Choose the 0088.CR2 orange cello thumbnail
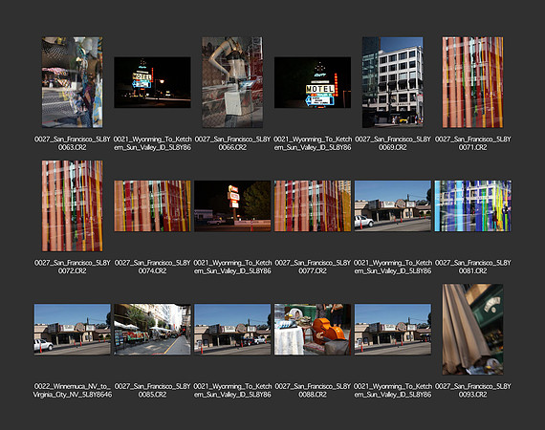Screen dimensions: 545x430 point(313,330)
